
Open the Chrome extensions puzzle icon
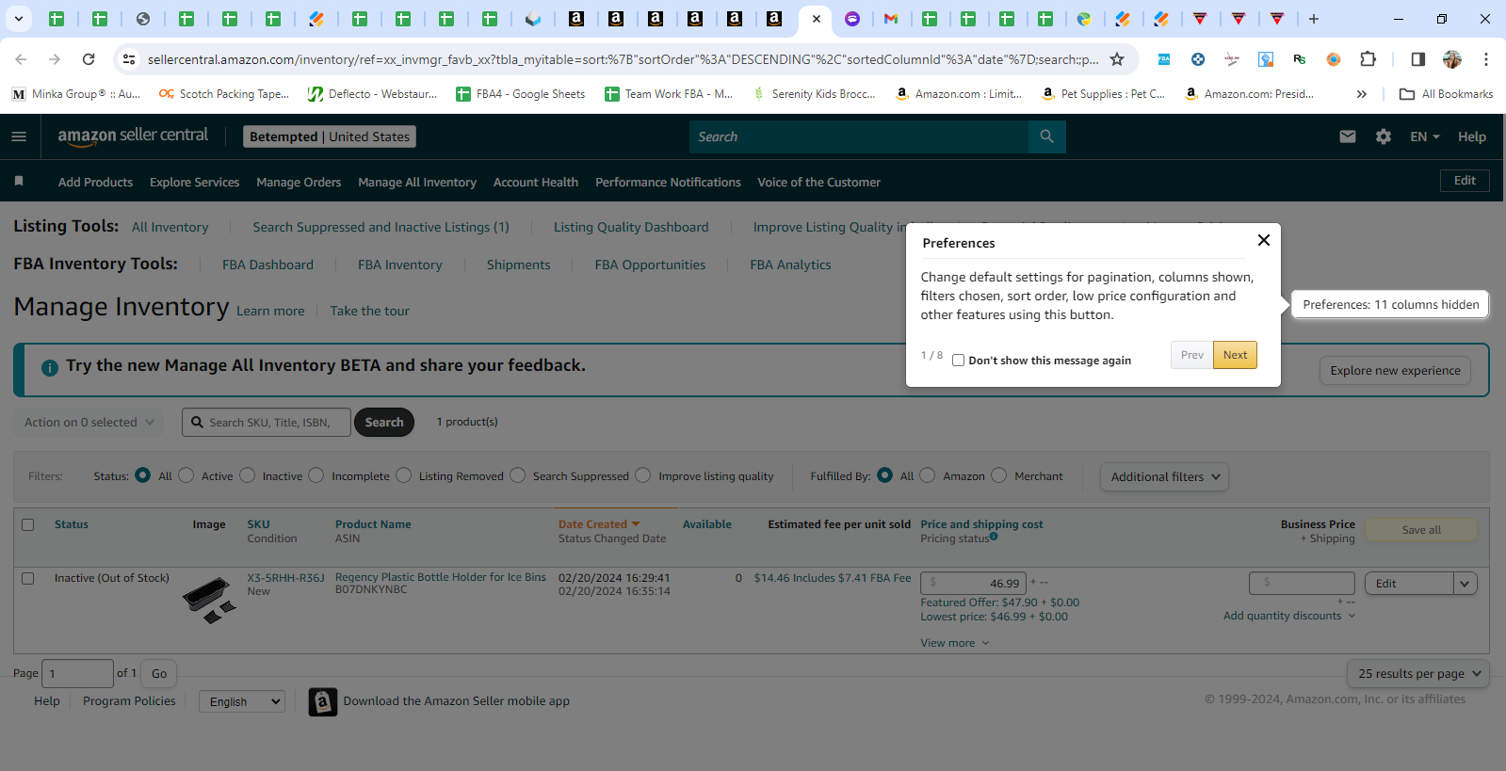pos(1368,59)
